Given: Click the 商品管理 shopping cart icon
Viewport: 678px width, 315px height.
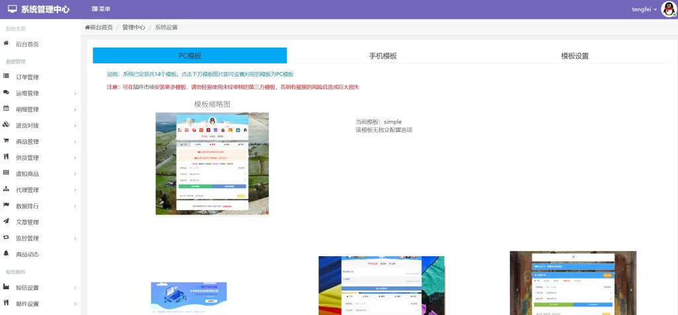Looking at the screenshot, I should click(6, 141).
